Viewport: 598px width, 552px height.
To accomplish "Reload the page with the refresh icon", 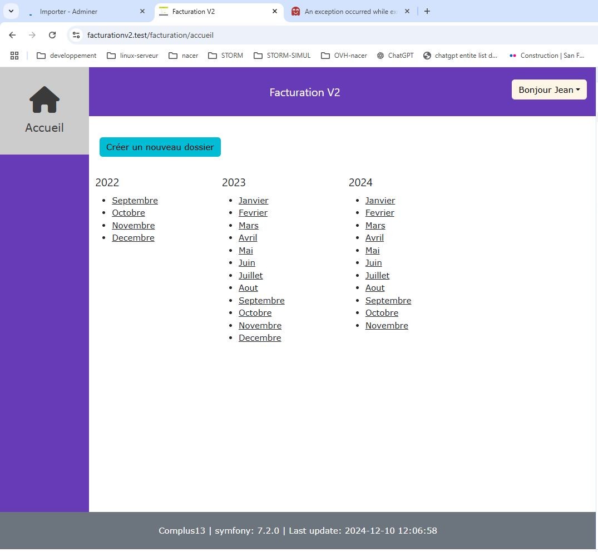I will [52, 35].
